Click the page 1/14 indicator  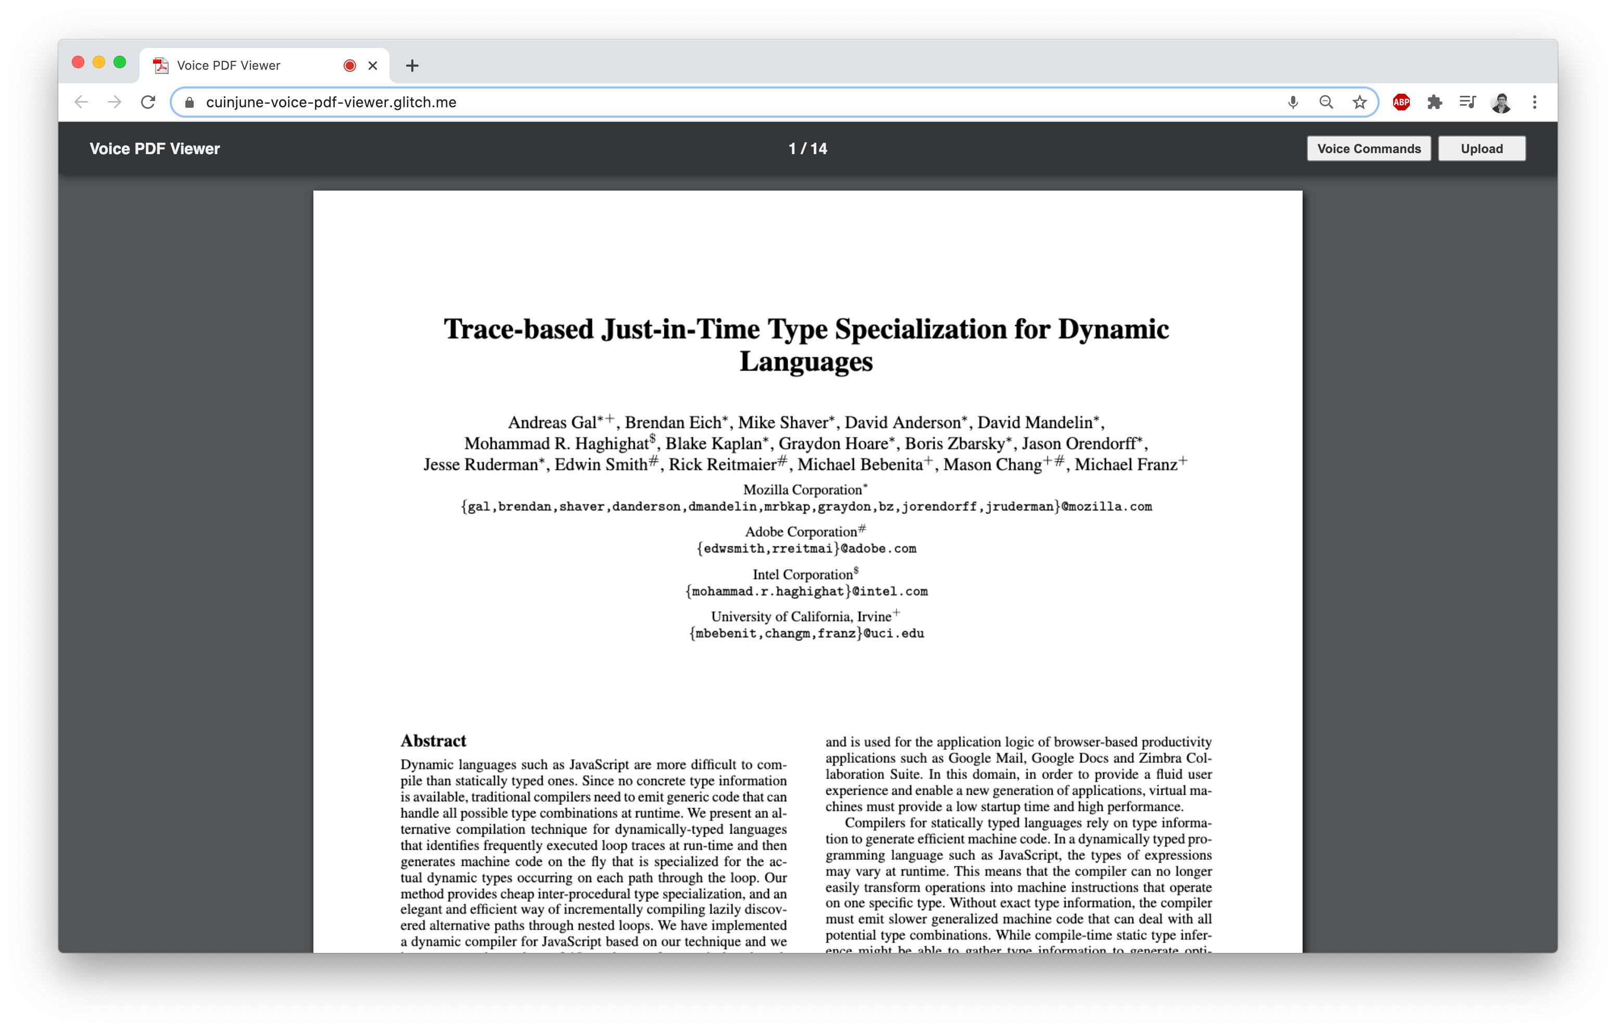click(x=808, y=148)
